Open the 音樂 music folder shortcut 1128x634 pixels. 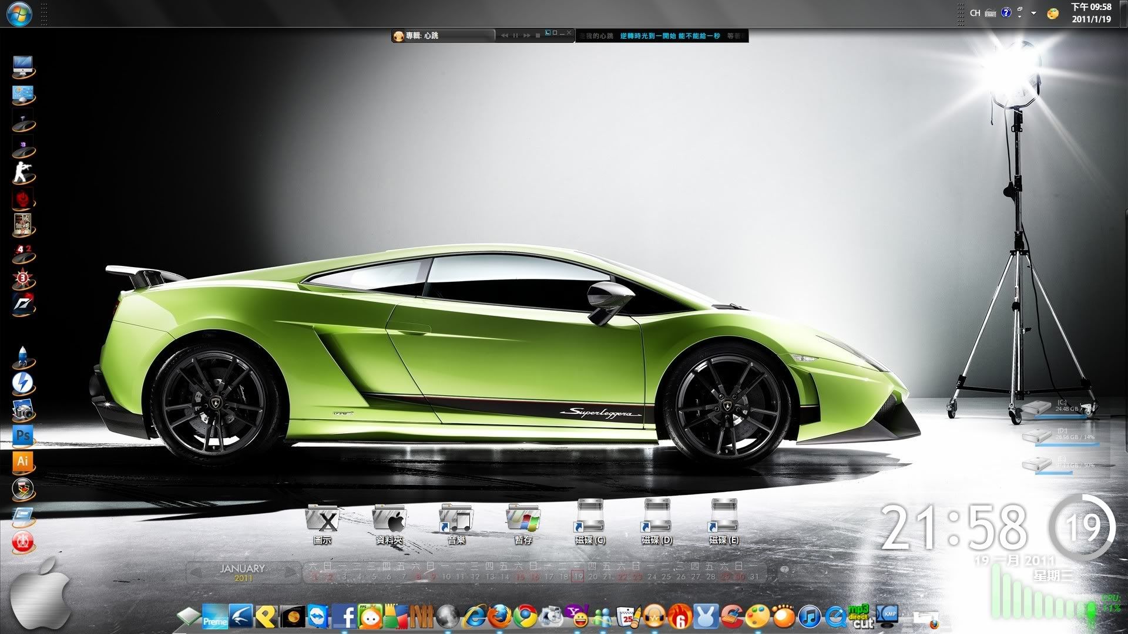coord(456,524)
